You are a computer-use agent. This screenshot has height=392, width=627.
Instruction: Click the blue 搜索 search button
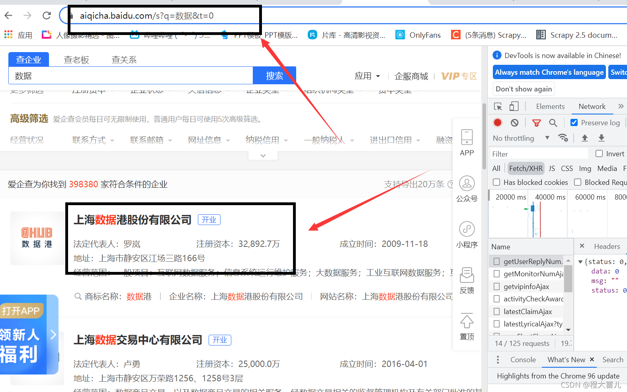pyautogui.click(x=274, y=76)
